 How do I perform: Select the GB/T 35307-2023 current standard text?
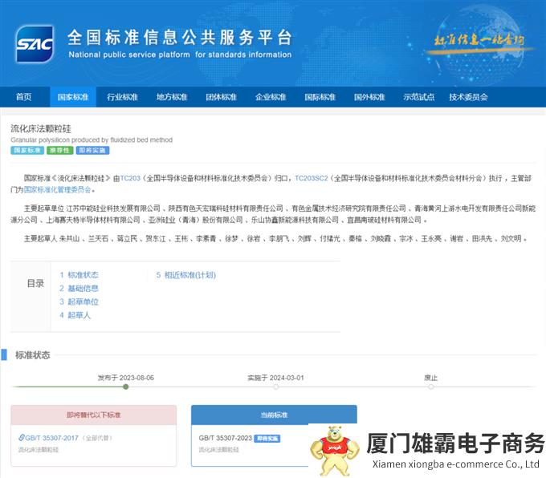point(226,438)
